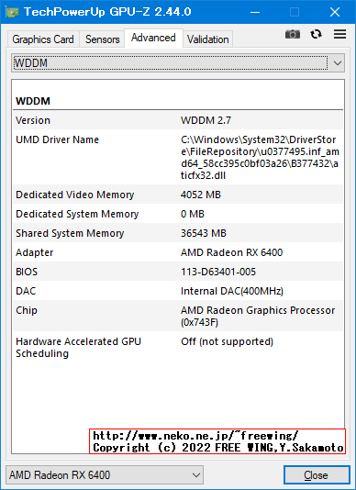Select the AMD Radeon Graphics Processor (0x743F) value
The width and height of the screenshot is (356, 490).
(x=258, y=317)
